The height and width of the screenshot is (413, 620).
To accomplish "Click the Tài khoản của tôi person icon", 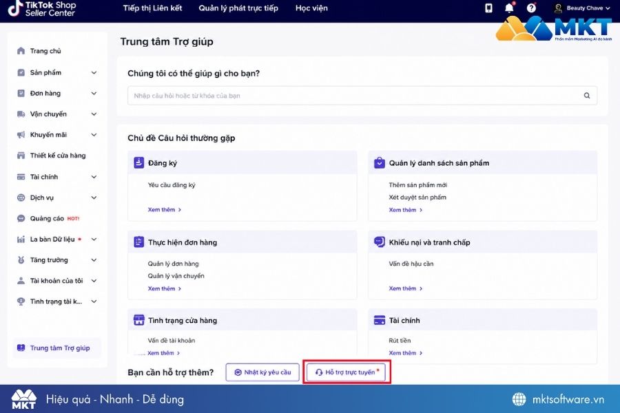I will point(21,281).
